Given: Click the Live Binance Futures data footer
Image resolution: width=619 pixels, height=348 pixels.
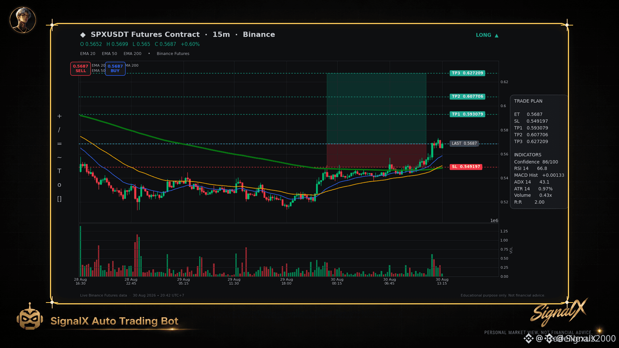Looking at the screenshot, I should (x=103, y=295).
